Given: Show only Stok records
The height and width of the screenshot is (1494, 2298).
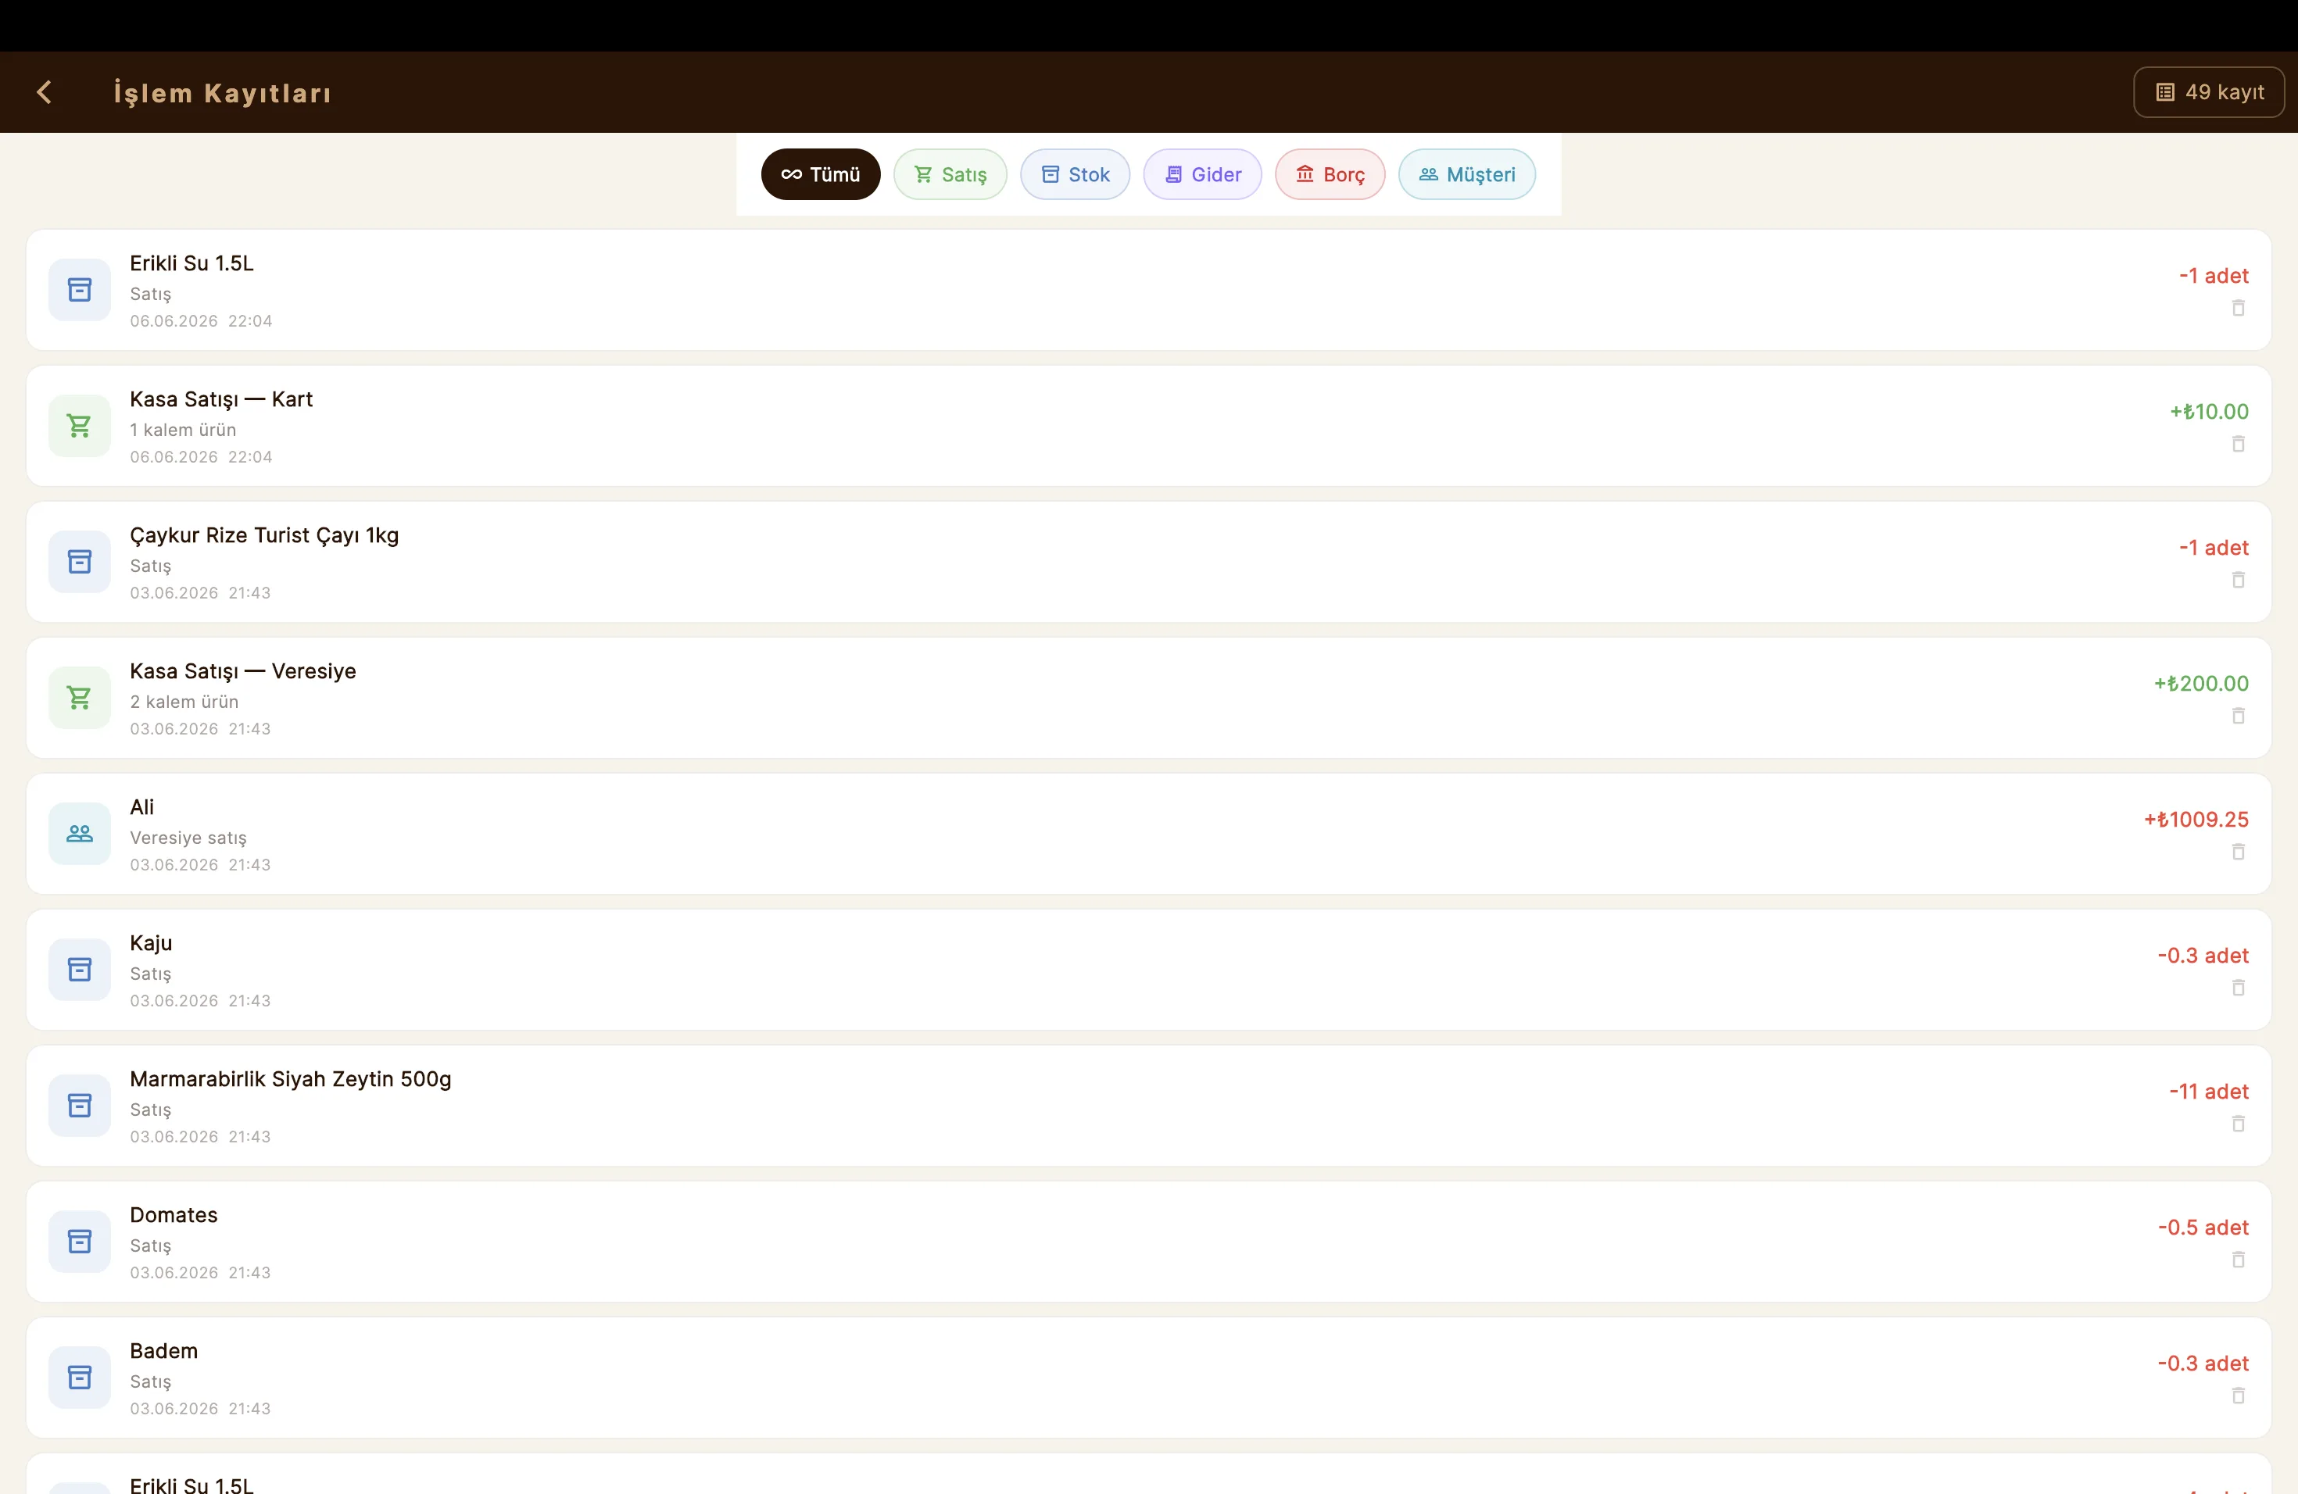Looking at the screenshot, I should coord(1075,175).
